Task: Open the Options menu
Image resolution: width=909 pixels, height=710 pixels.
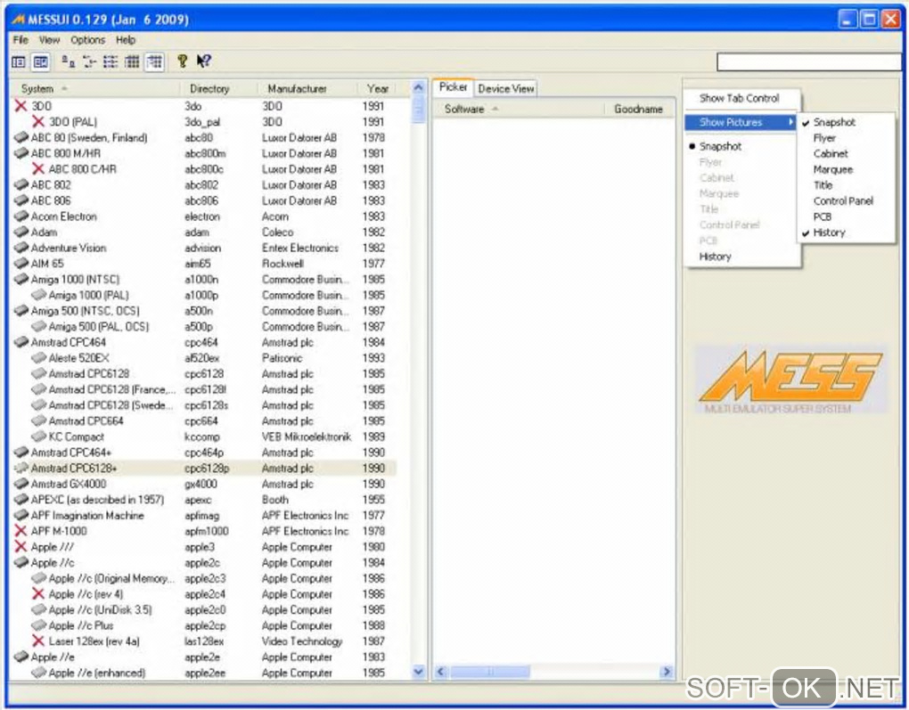Action: 87,40
